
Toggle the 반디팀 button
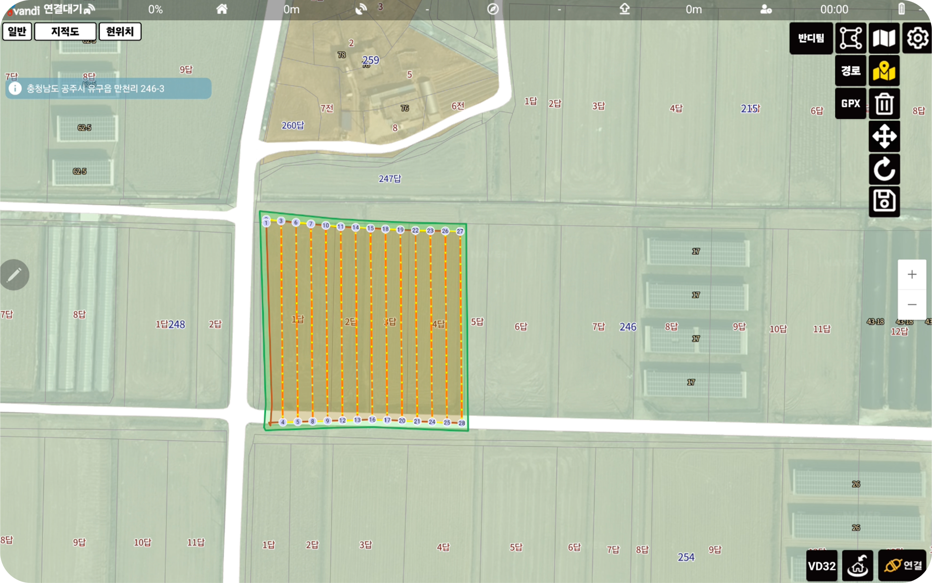coord(811,38)
